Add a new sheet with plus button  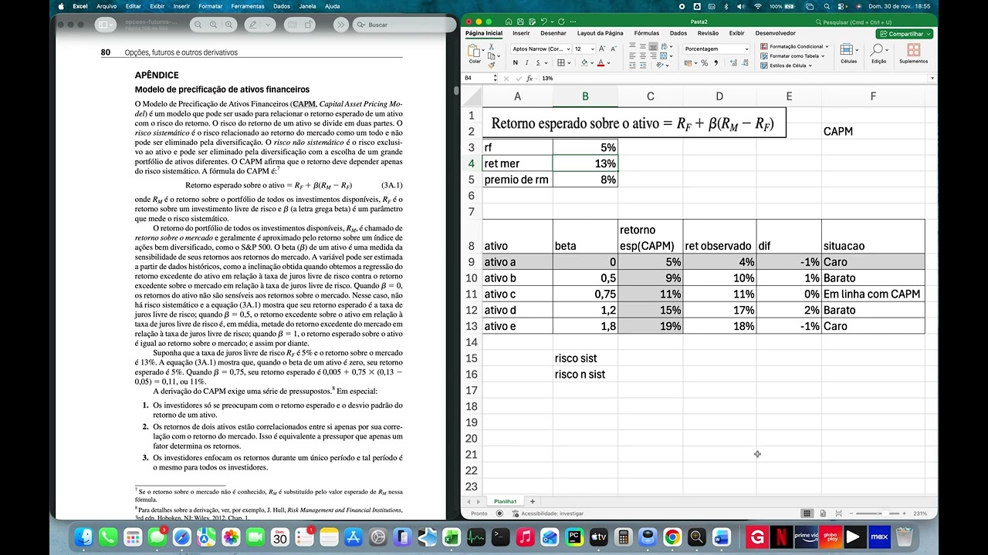[532, 502]
